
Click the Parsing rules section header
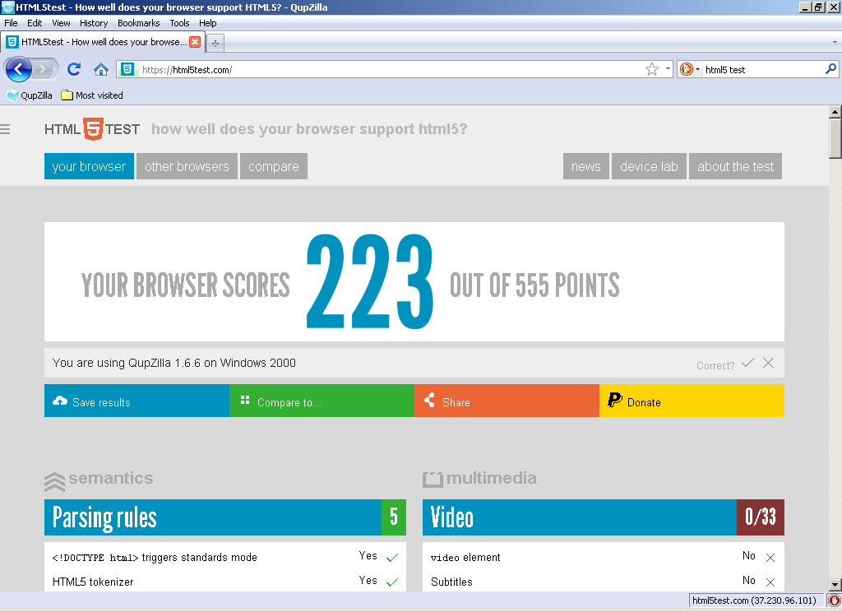(x=225, y=517)
